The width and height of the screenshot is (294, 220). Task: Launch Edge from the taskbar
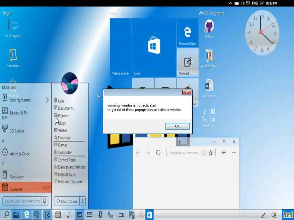point(26,215)
